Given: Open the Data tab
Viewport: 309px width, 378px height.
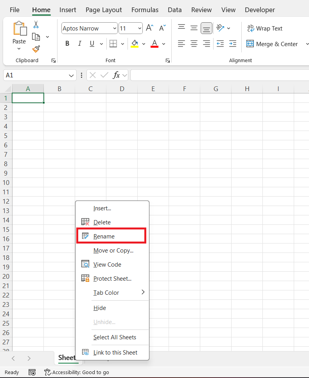Looking at the screenshot, I should click(x=174, y=10).
